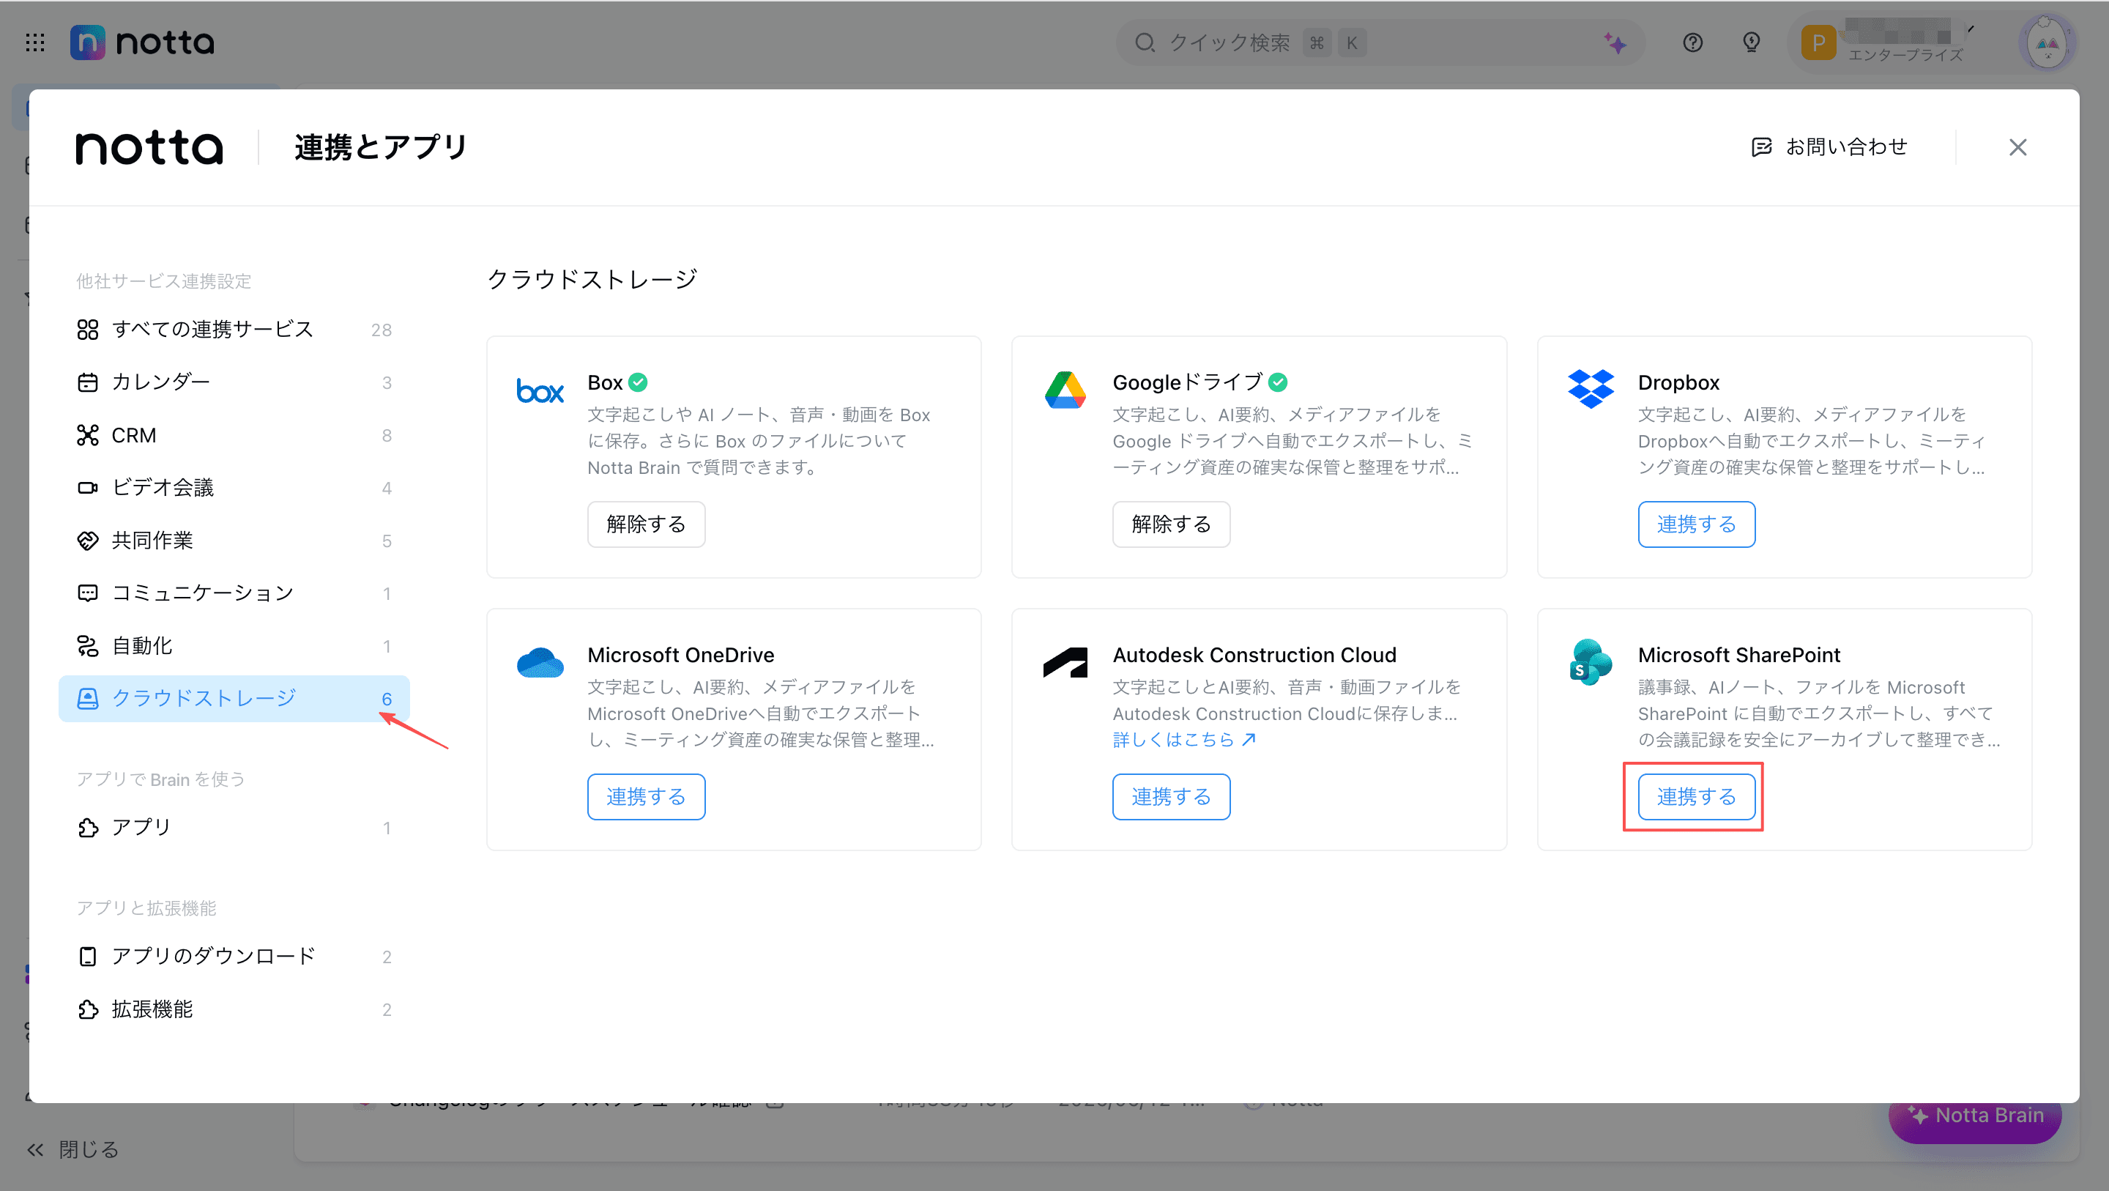Click the Notta Brain floating button
The height and width of the screenshot is (1191, 2109).
point(1975,1116)
